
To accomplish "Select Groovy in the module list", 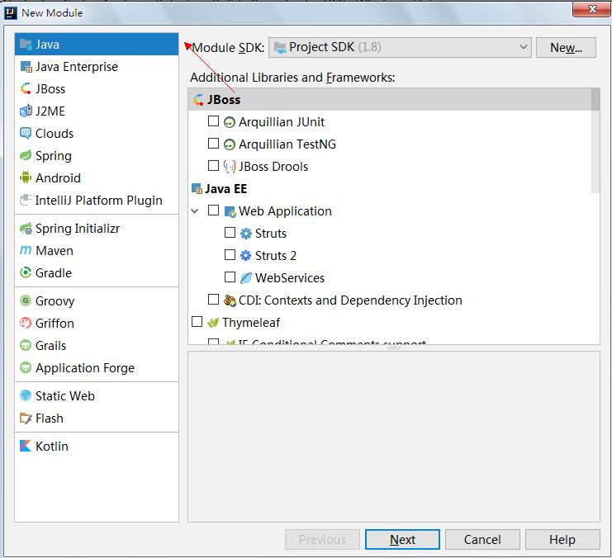I will click(x=97, y=300).
